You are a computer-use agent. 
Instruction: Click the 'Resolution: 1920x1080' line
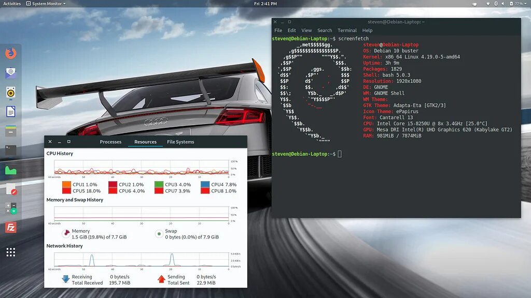click(392, 81)
